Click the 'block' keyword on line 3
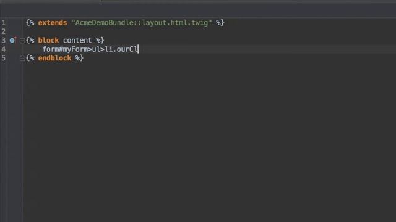This screenshot has height=222, width=396. tap(48, 40)
